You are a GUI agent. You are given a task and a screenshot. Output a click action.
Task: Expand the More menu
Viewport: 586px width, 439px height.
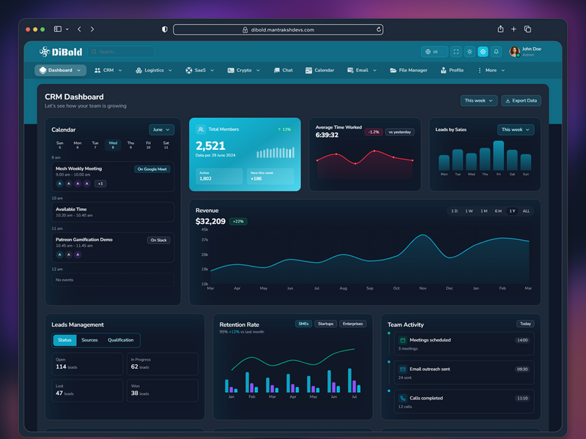[491, 70]
